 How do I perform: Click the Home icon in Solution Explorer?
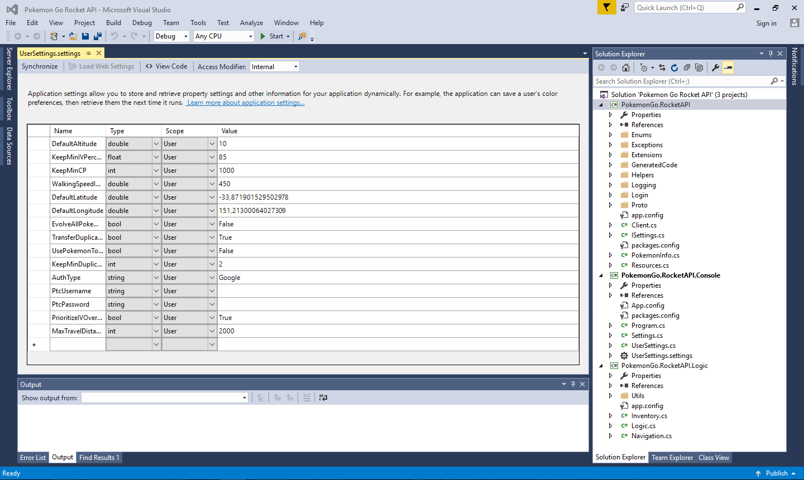[626, 67]
